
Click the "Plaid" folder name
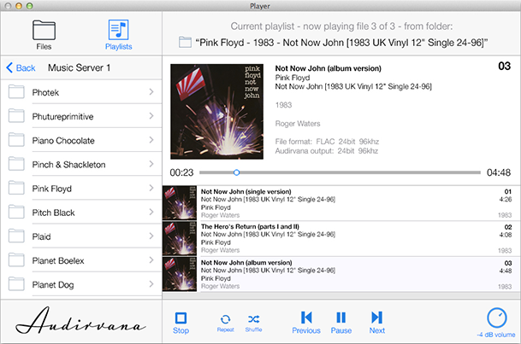pos(41,237)
